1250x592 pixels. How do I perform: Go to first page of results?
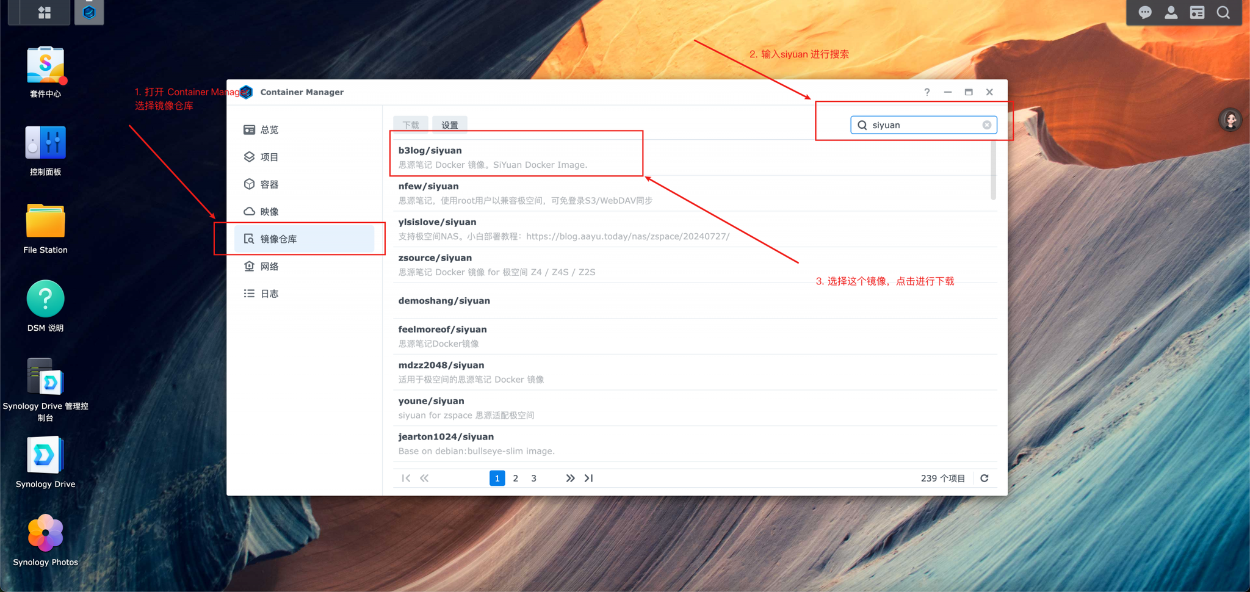(406, 478)
